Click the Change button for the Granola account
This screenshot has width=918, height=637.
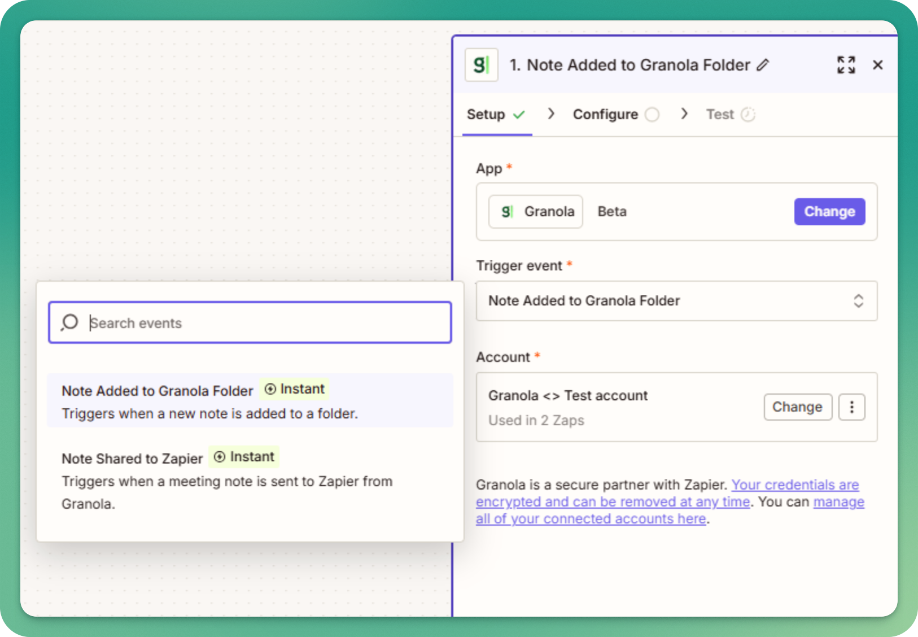pos(798,407)
